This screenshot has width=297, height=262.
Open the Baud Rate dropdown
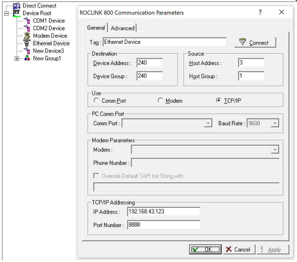[x=275, y=123]
